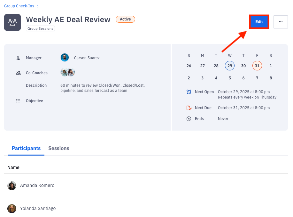
Task: Switch to the Sessions tab
Action: [58, 149]
